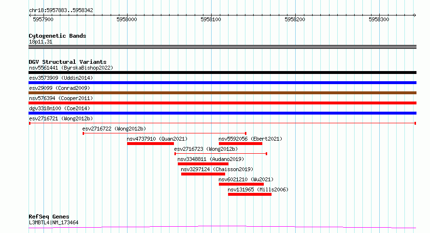Click the red nsv131965 variant bar
Screen dimensions: 430x233
click(250, 194)
